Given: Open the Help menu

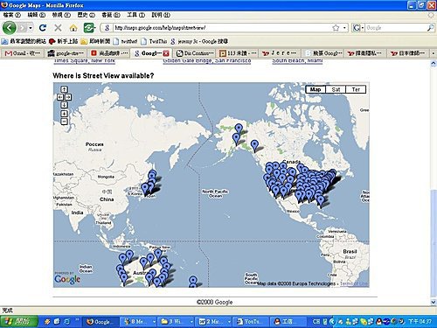Looking at the screenshot, I should click(x=161, y=15).
